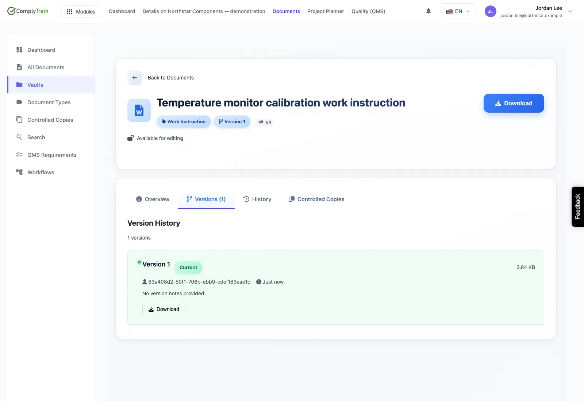Open QMS Requirements in sidebar
Image resolution: width=584 pixels, height=401 pixels.
51,155
